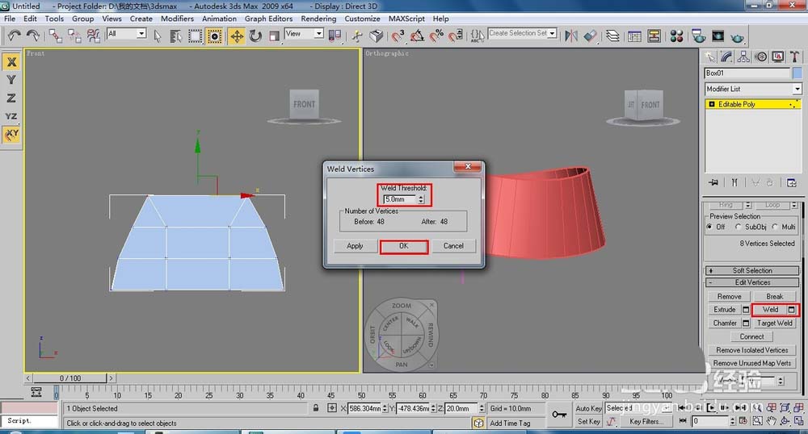Select the Multi preview selection radio
Viewport: 808px width, 434px height.
pyautogui.click(x=775, y=227)
